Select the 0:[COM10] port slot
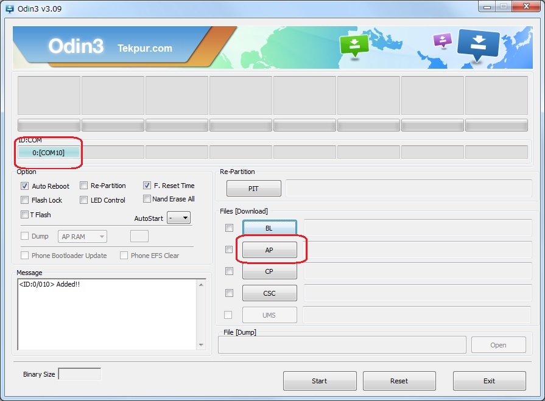The width and height of the screenshot is (545, 401). [x=49, y=152]
